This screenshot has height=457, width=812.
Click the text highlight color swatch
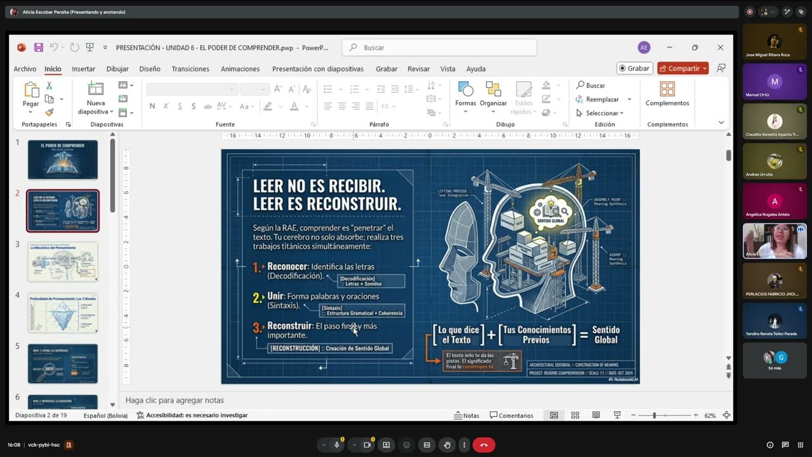tap(268, 106)
